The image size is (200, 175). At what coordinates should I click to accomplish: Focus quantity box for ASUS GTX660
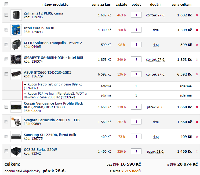click(136, 74)
